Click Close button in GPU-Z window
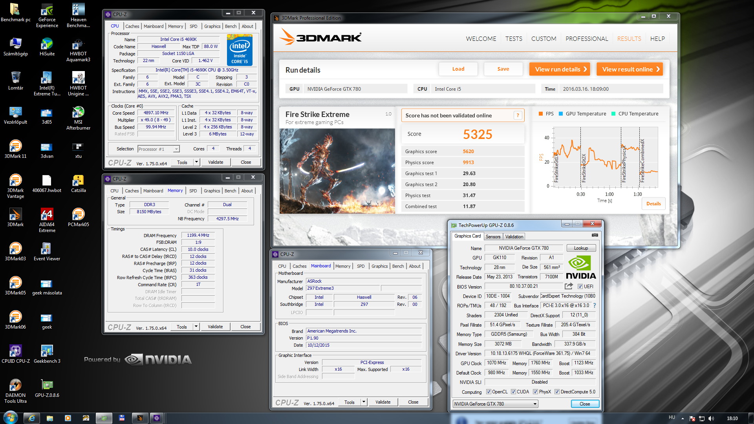This screenshot has height=424, width=754. coord(585,404)
